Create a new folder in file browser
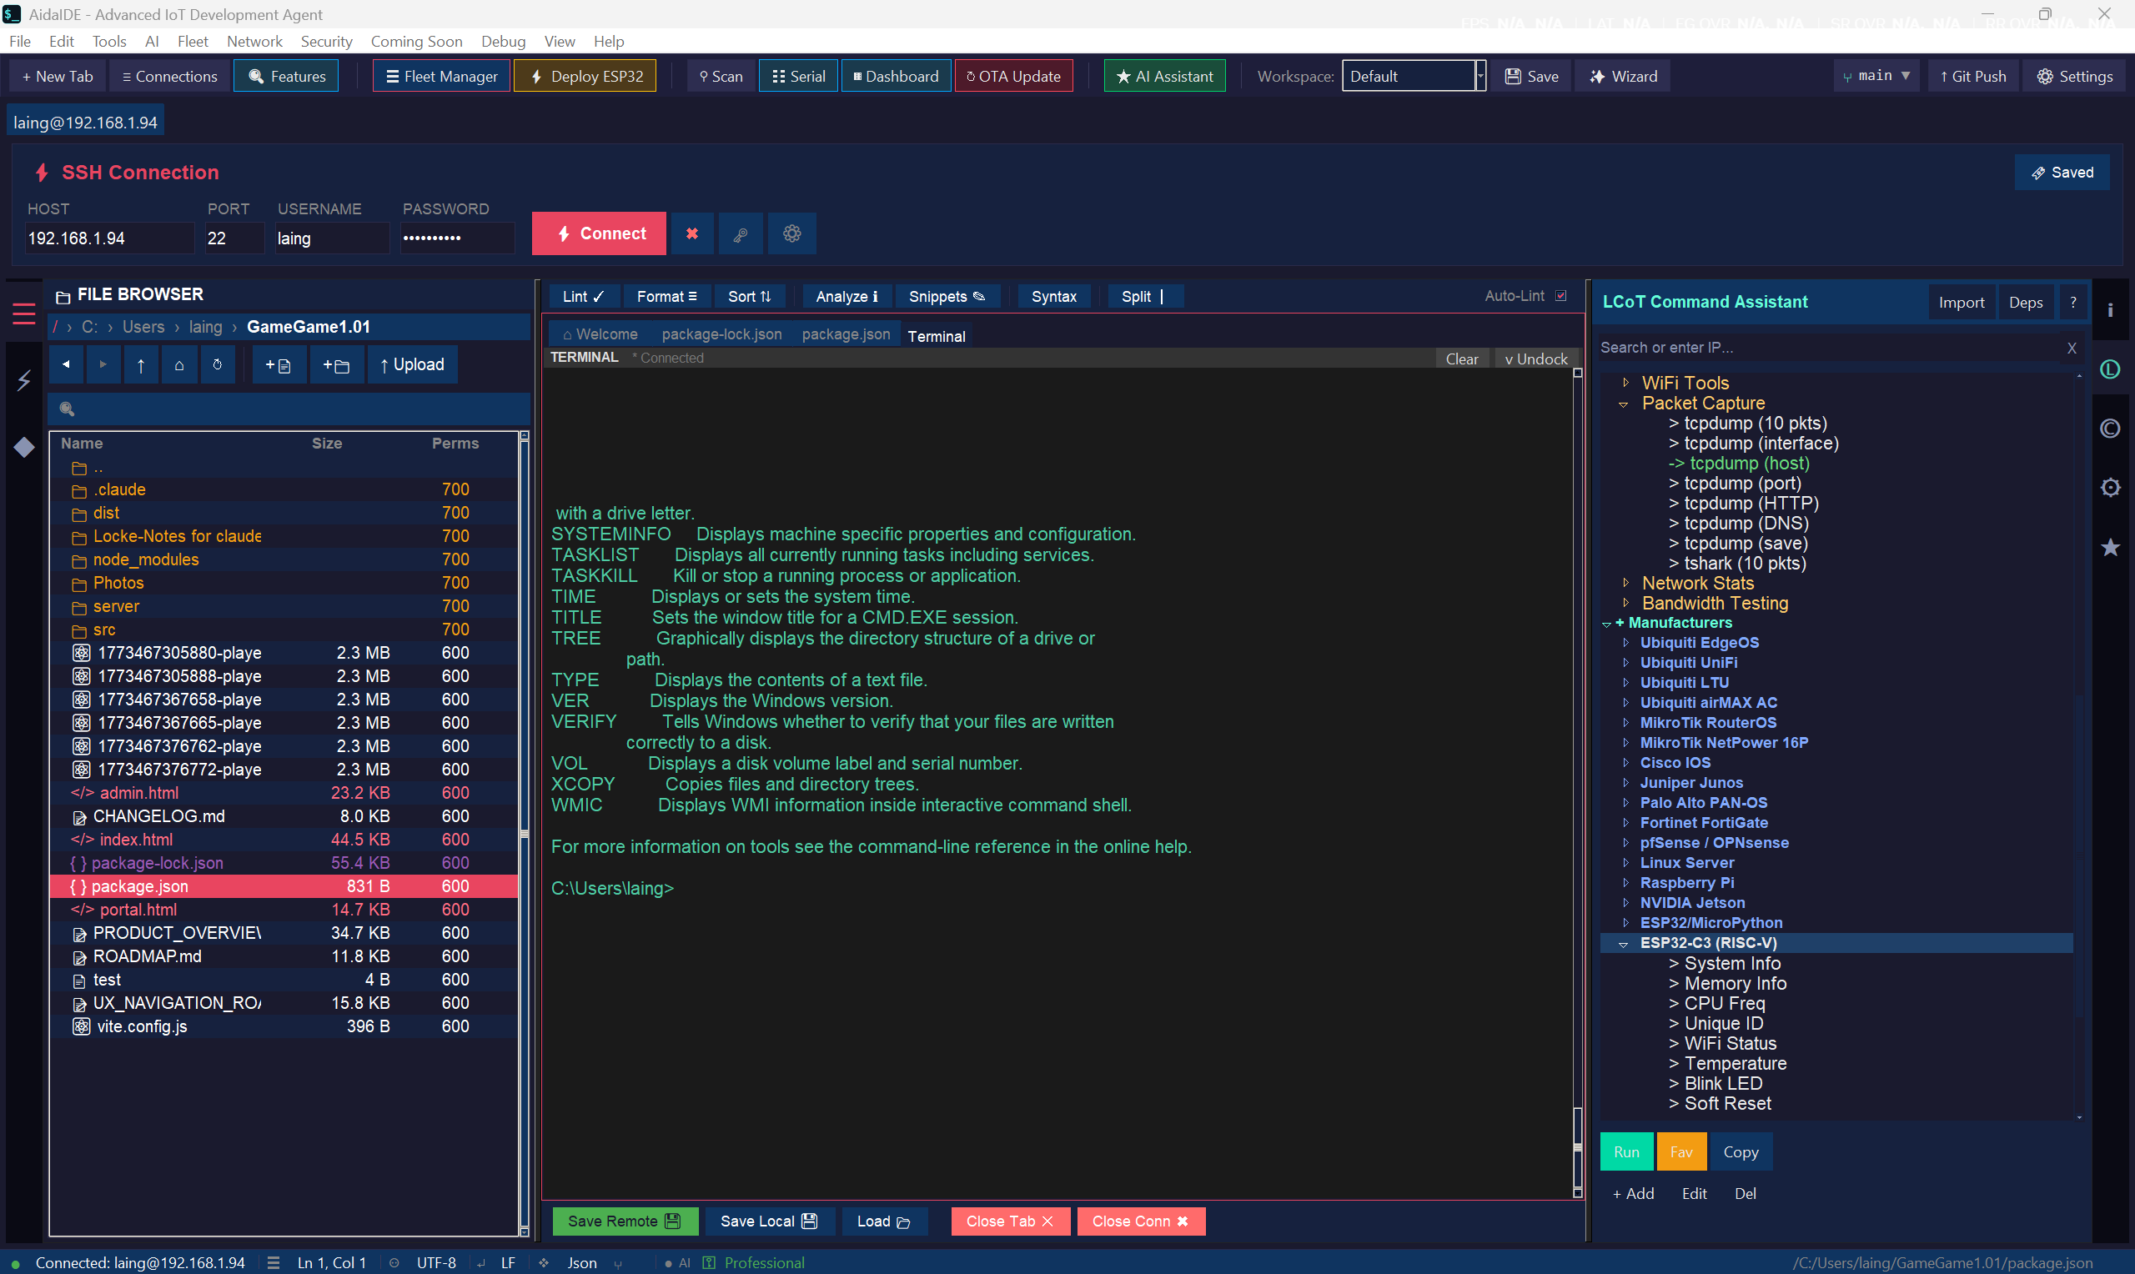2135x1274 pixels. tap(337, 365)
